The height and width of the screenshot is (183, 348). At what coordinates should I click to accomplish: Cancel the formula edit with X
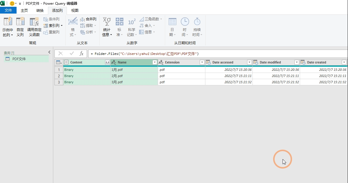[60, 53]
